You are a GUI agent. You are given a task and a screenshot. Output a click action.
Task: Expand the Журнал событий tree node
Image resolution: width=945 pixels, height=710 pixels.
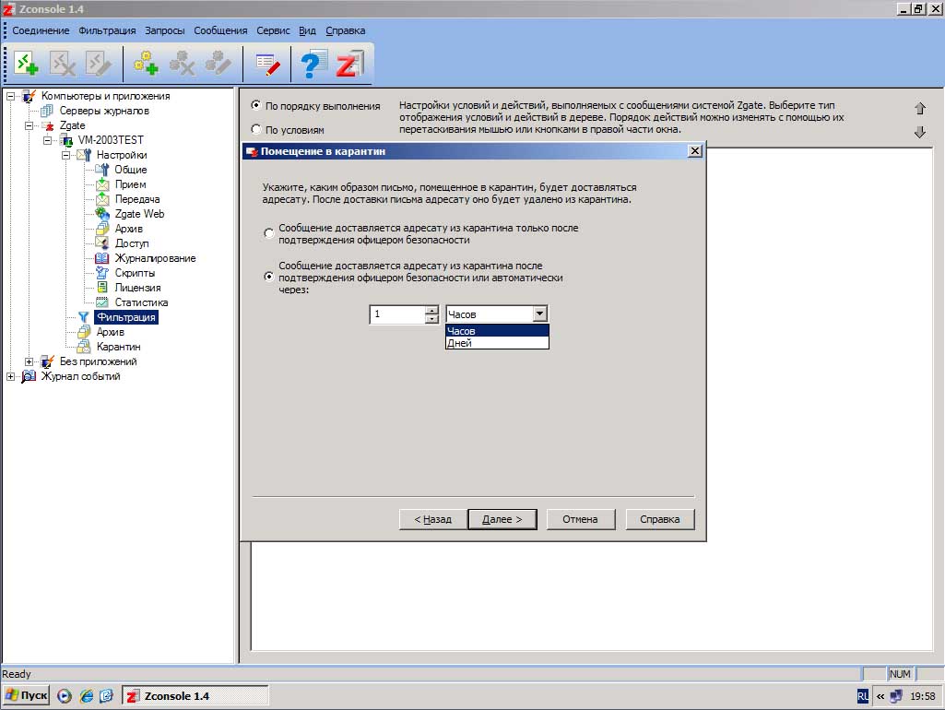pos(10,377)
